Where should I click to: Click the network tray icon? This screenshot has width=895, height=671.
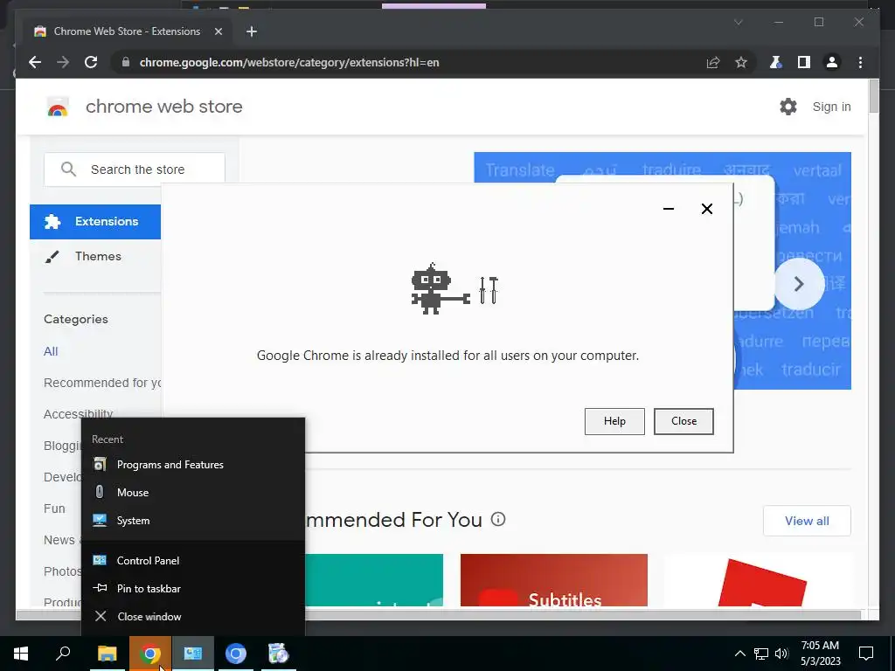pyautogui.click(x=761, y=654)
